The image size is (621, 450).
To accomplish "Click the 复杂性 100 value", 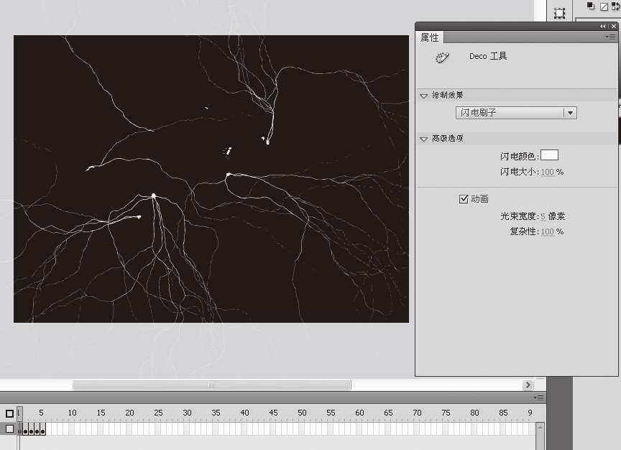I will [548, 231].
